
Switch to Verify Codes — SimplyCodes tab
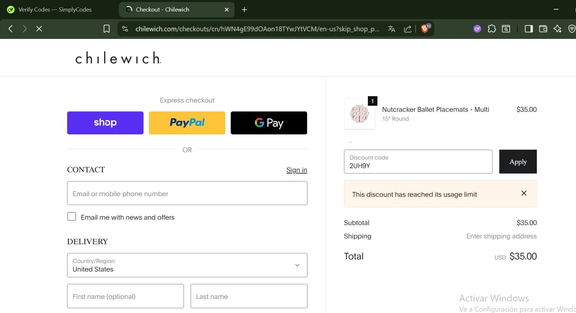(x=55, y=10)
